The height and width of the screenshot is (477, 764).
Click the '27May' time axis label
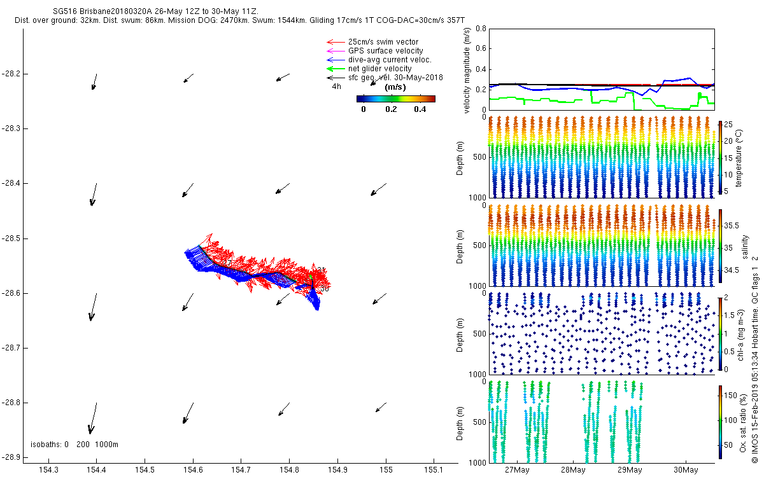516,470
